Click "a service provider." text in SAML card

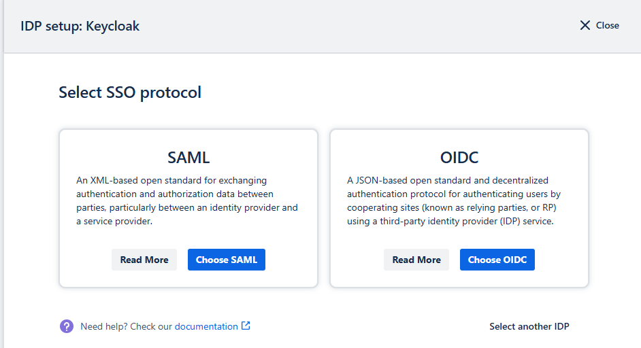114,222
